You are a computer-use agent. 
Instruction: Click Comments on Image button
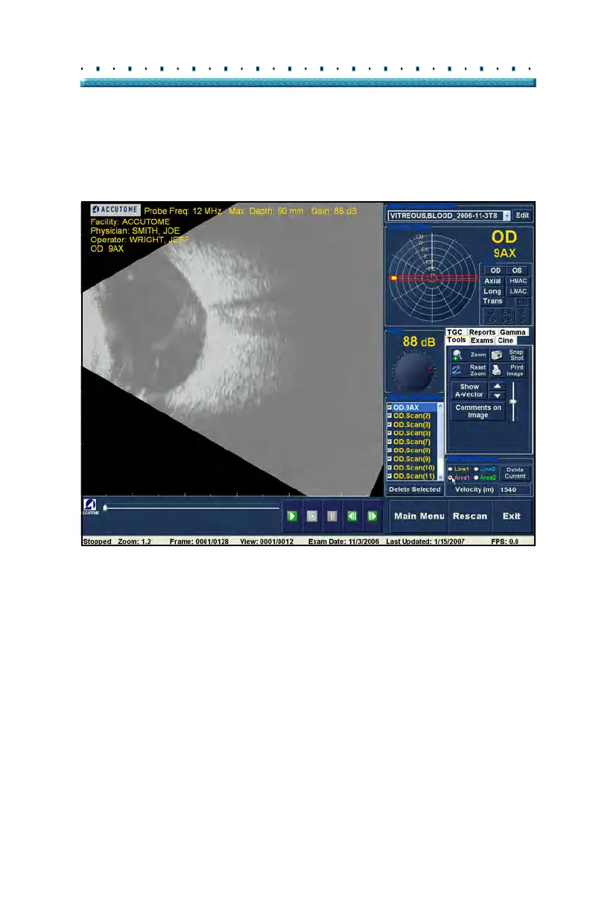pyautogui.click(x=478, y=411)
